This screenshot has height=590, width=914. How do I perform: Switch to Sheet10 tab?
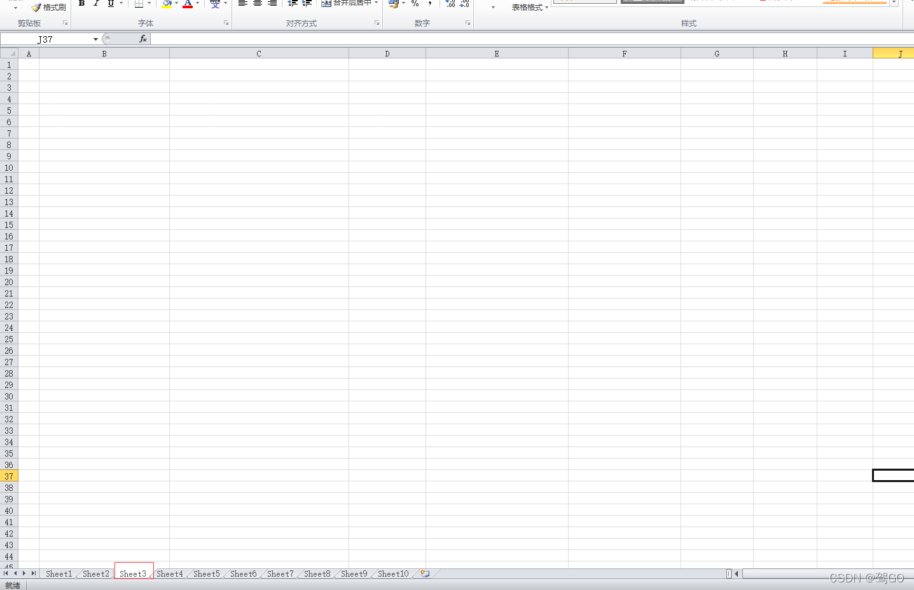tap(393, 573)
